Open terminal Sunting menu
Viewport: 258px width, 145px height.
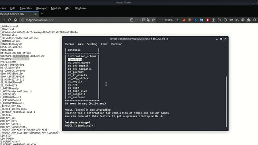tap(92, 44)
